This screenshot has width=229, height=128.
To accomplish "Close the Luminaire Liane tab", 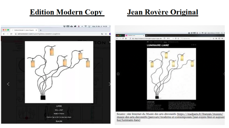I will (x=143, y=35).
